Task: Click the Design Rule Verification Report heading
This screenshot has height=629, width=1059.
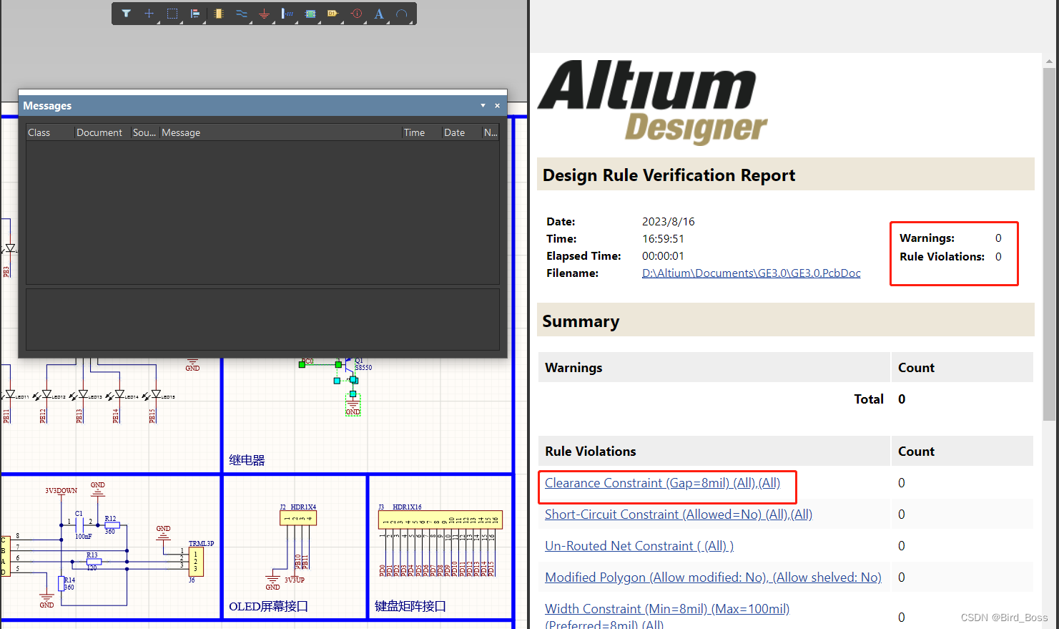Action: [x=669, y=175]
